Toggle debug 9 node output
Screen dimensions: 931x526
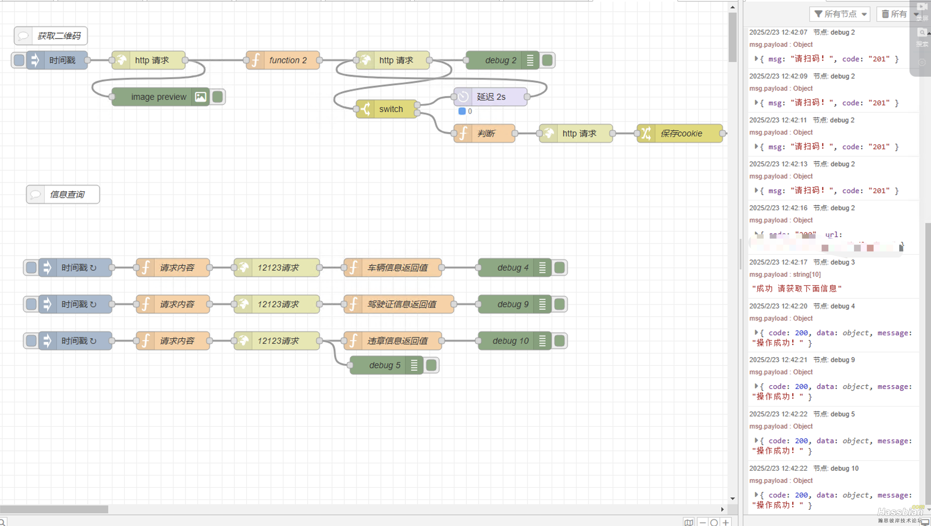560,304
